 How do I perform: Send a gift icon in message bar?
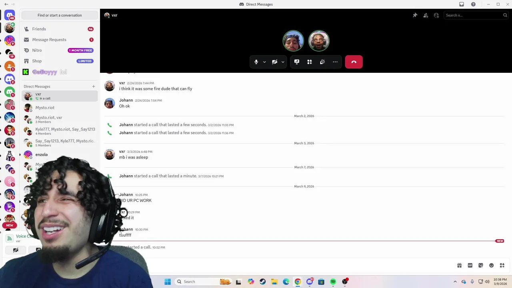point(459,265)
